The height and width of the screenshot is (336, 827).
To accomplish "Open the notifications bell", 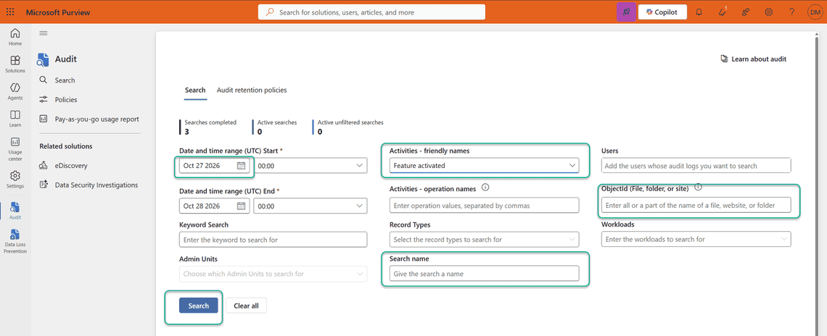I will (699, 12).
